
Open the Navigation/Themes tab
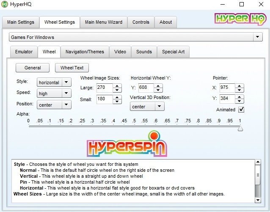[x=85, y=52]
